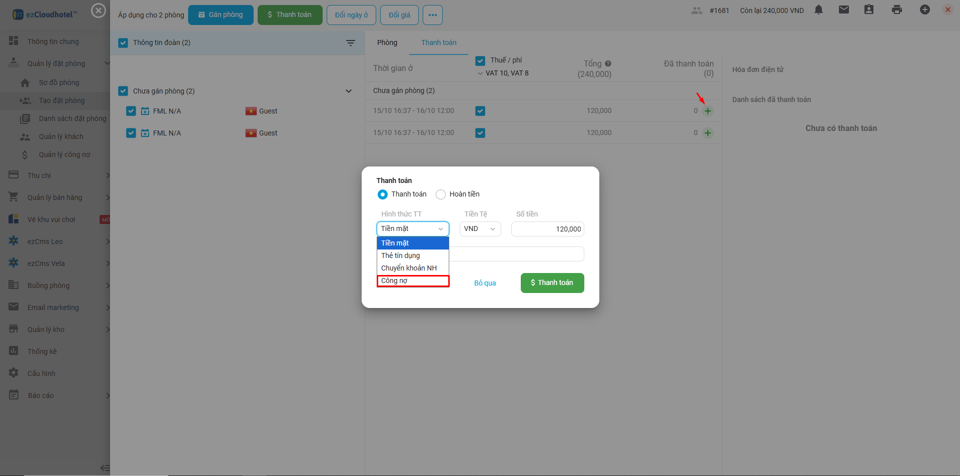Click green plus icon on first payment row
This screenshot has width=960, height=476.
click(707, 111)
